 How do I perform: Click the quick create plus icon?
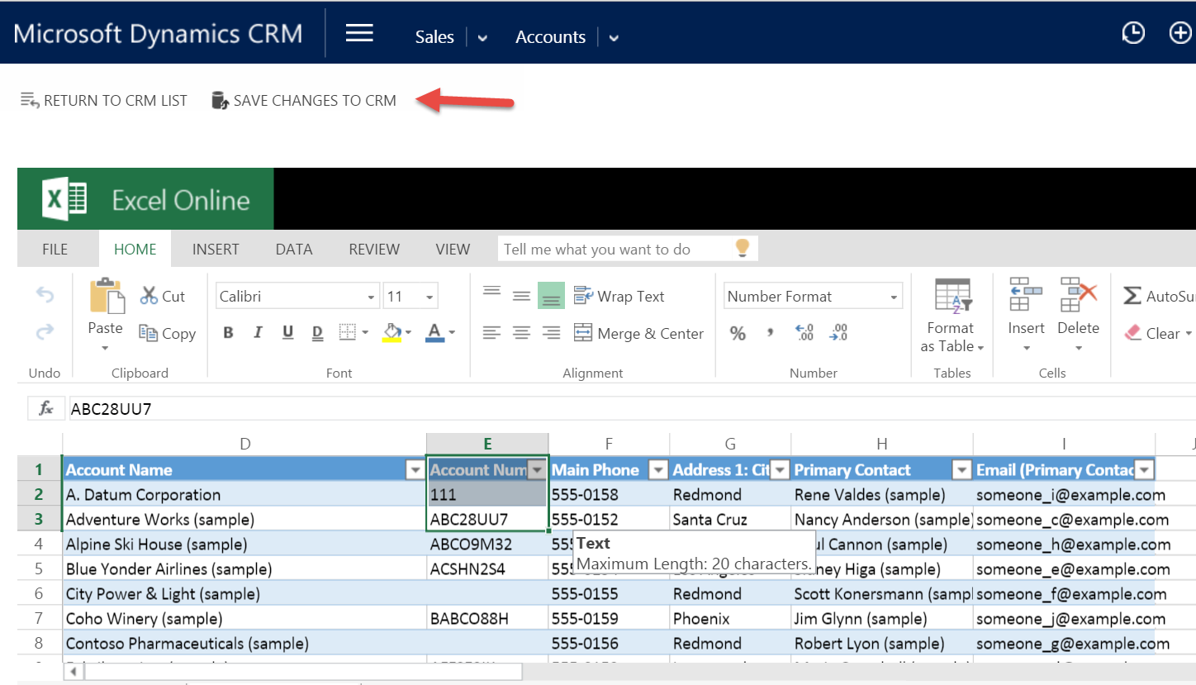pos(1180,33)
